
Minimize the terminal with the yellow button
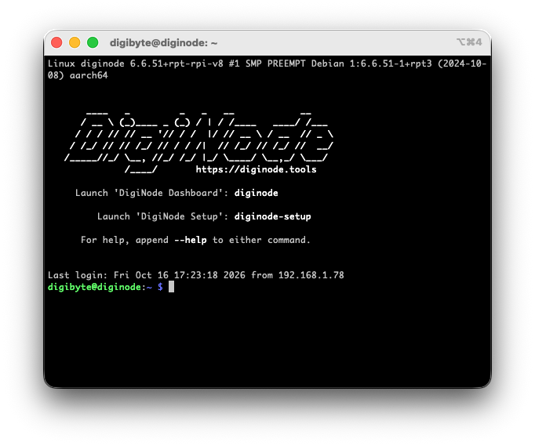tap(75, 42)
